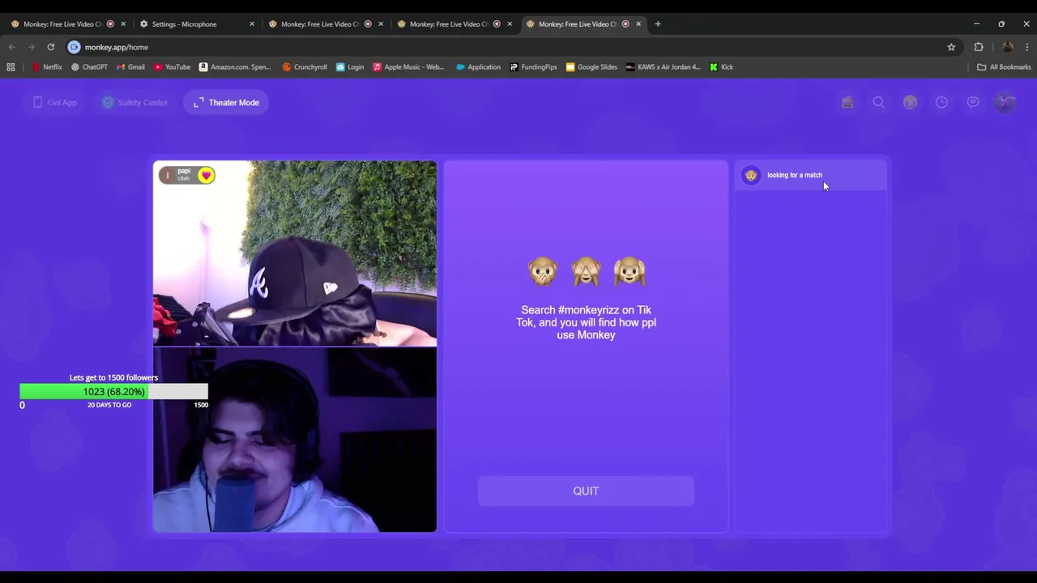1037x583 pixels.
Task: Click the QUIT button
Action: (586, 491)
